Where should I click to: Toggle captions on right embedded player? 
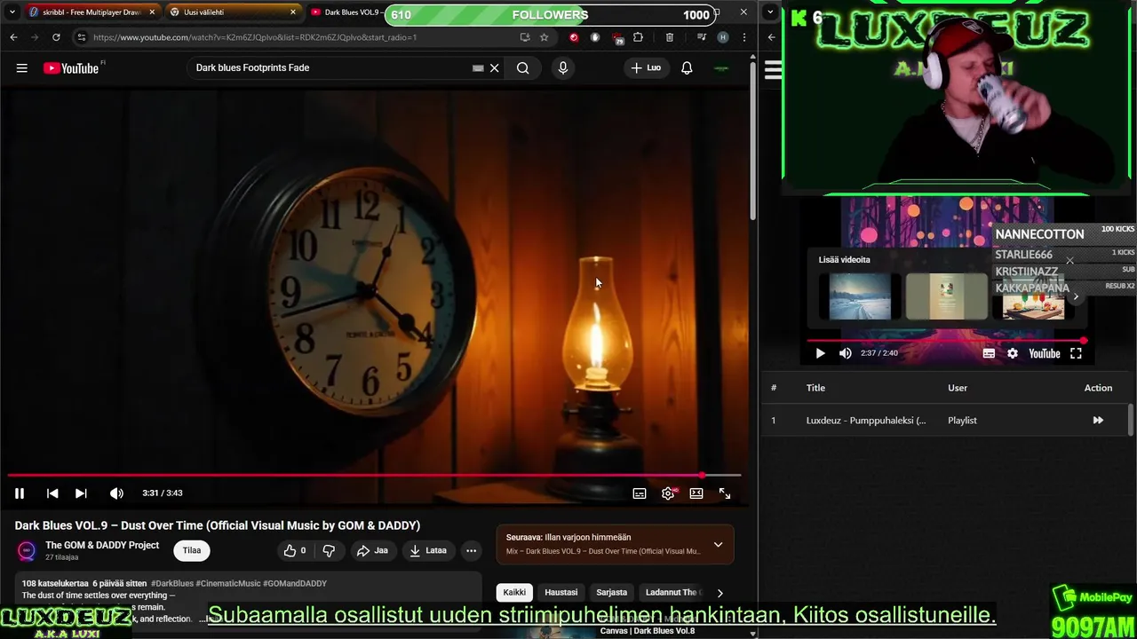(989, 353)
